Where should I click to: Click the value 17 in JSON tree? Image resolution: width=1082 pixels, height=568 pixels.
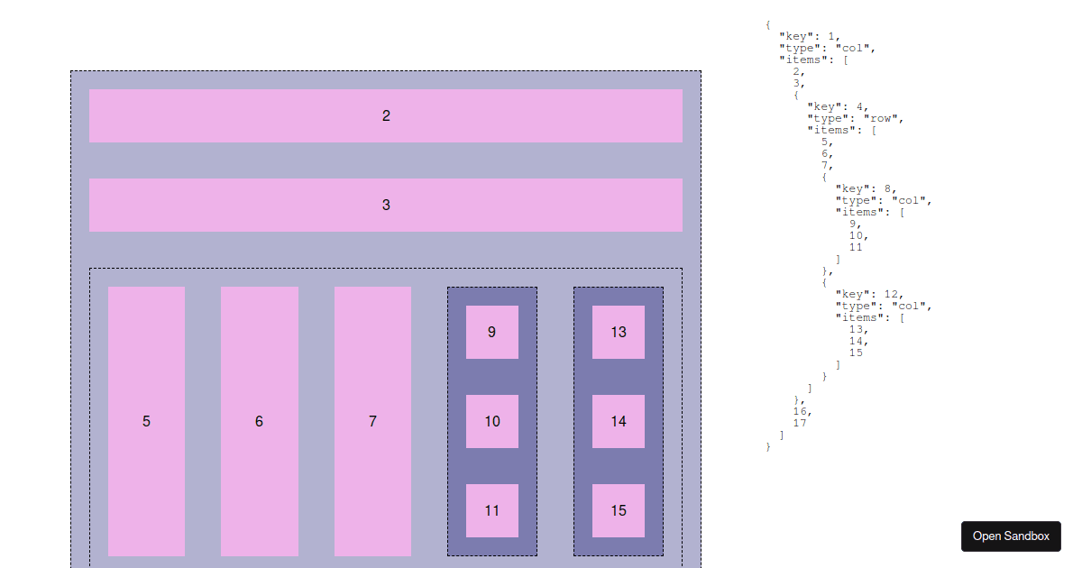(x=800, y=423)
